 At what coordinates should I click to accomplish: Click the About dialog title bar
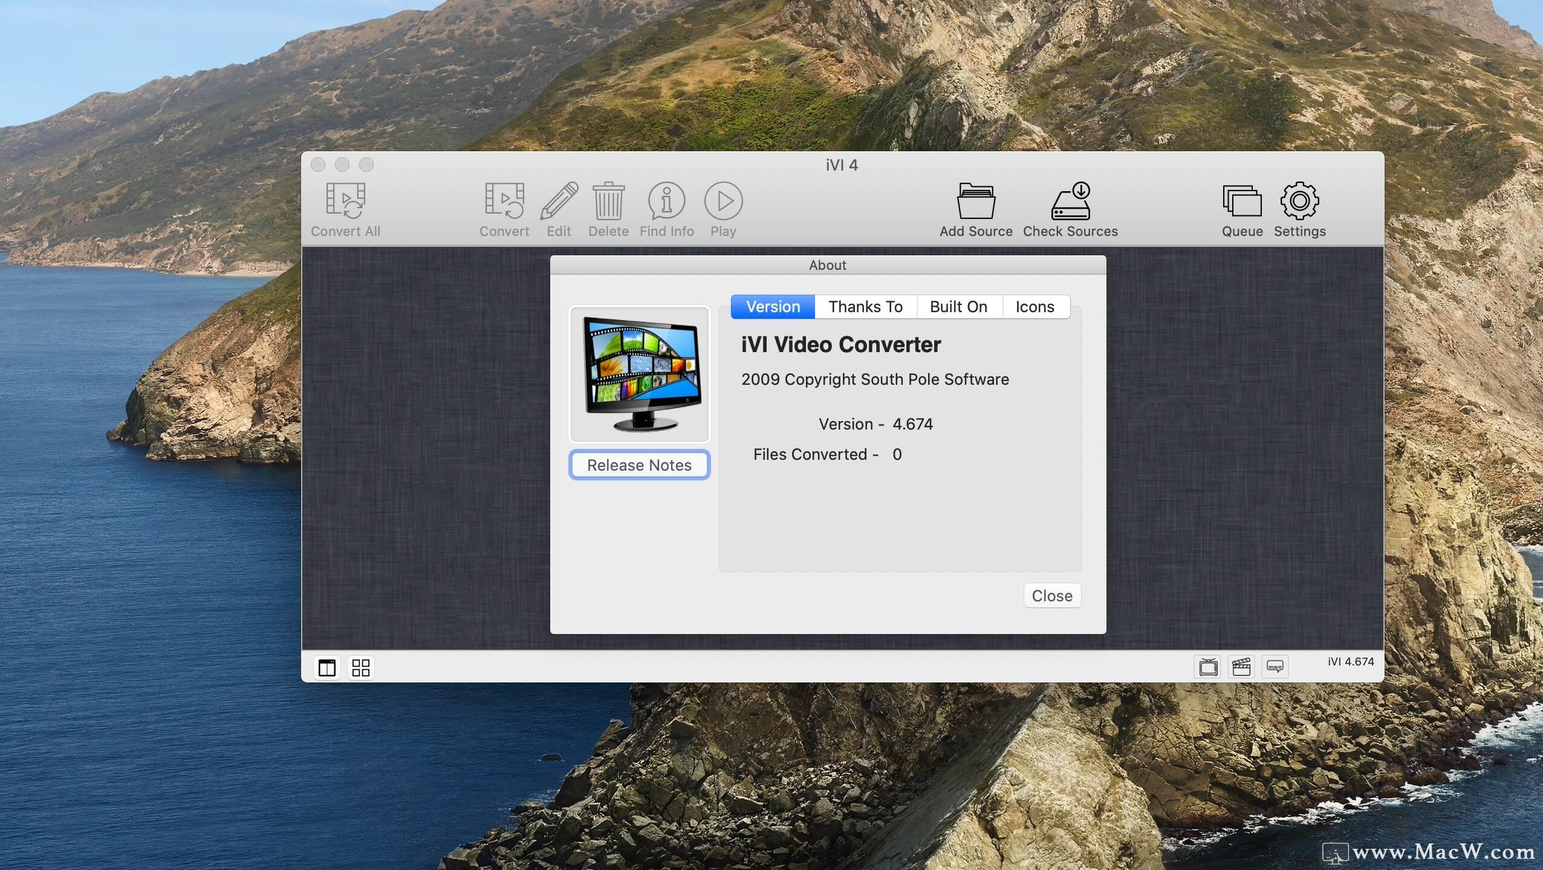828,265
